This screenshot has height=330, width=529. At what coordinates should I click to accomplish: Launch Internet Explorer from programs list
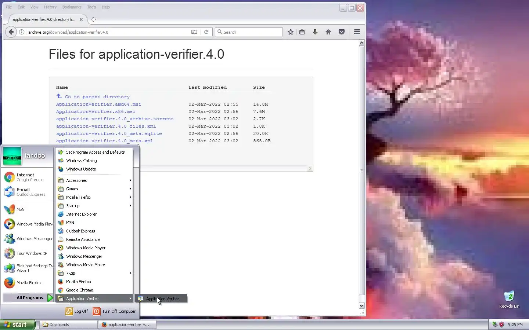tap(94, 214)
